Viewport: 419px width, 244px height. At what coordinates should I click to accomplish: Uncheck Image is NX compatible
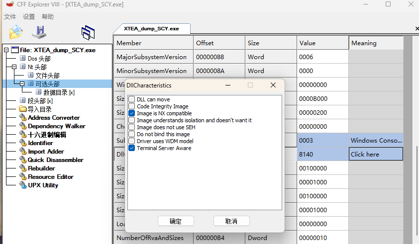(132, 113)
